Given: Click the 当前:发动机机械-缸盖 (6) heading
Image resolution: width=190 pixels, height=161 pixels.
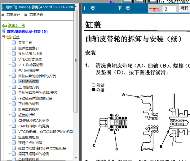Looking at the screenshot, I should click(27, 32).
